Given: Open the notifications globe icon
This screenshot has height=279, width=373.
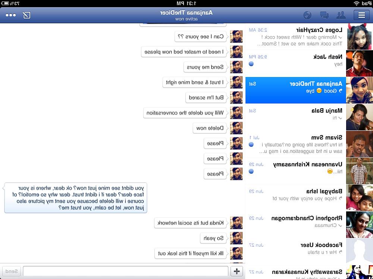Looking at the screenshot, I should 307,15.
